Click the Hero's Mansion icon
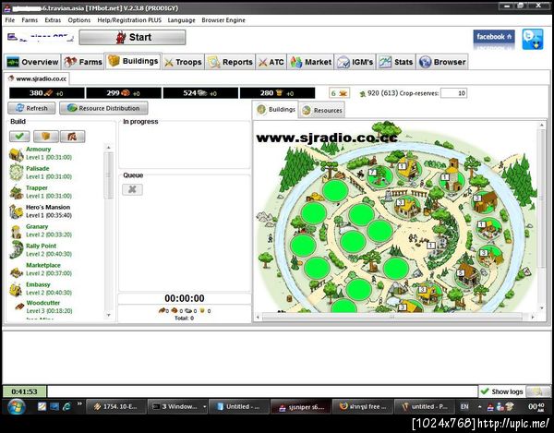This screenshot has width=554, height=433. [x=16, y=211]
